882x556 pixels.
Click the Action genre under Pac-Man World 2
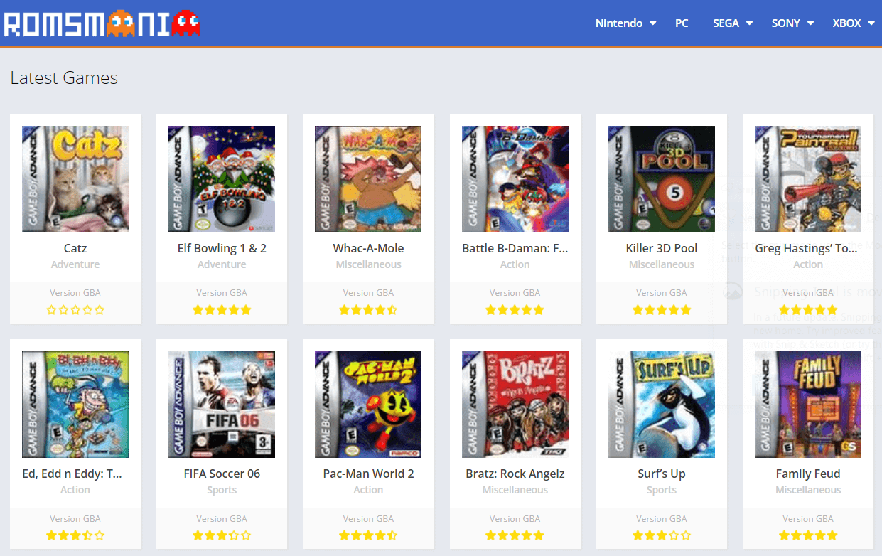[368, 490]
